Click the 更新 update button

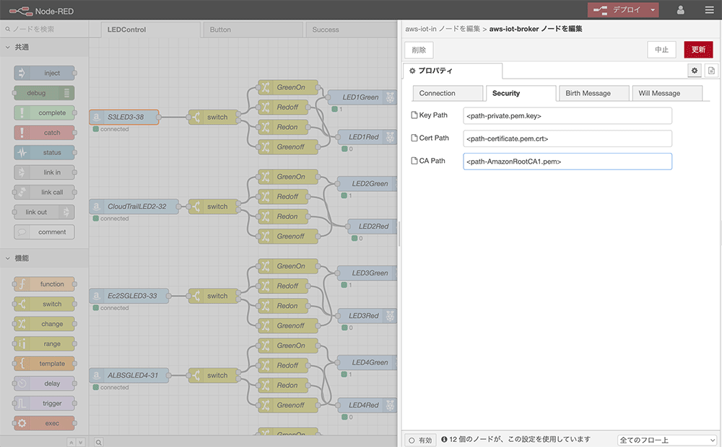(x=698, y=50)
